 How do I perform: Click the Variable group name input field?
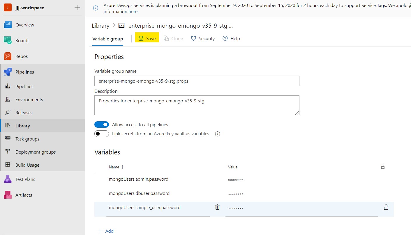point(197,81)
